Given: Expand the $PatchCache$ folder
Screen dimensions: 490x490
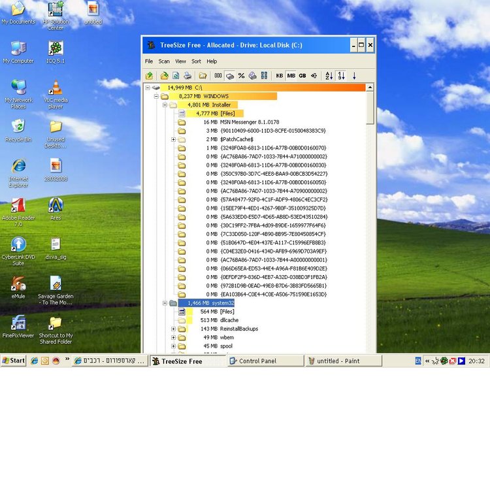Looking at the screenshot, I should (x=173, y=139).
